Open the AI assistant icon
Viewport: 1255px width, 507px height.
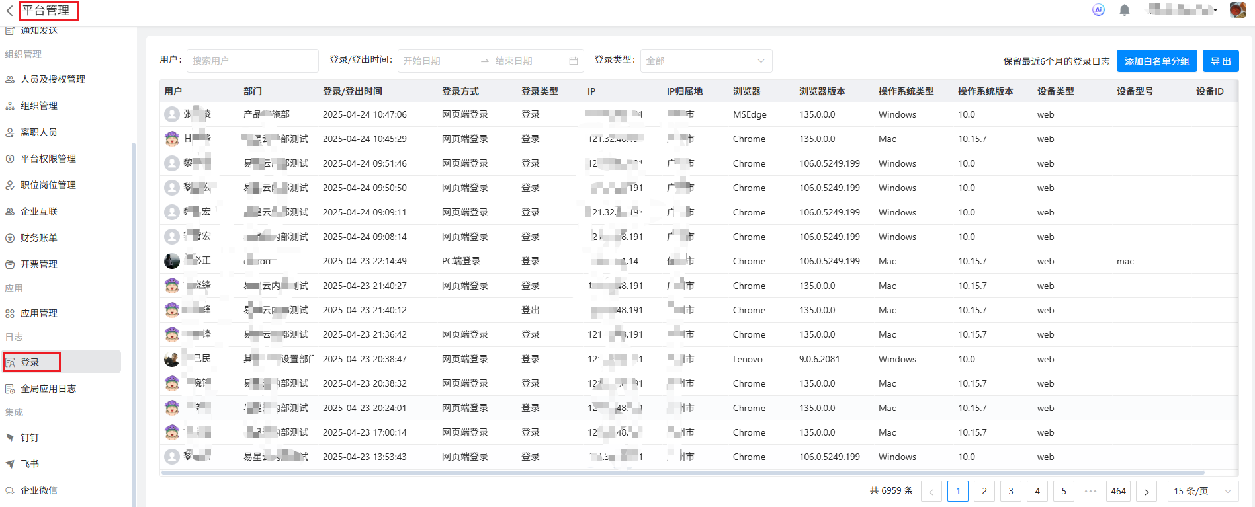click(1098, 10)
